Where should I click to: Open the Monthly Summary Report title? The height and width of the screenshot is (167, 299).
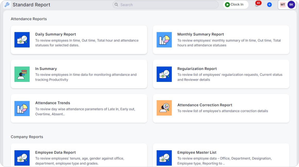pos(201,34)
